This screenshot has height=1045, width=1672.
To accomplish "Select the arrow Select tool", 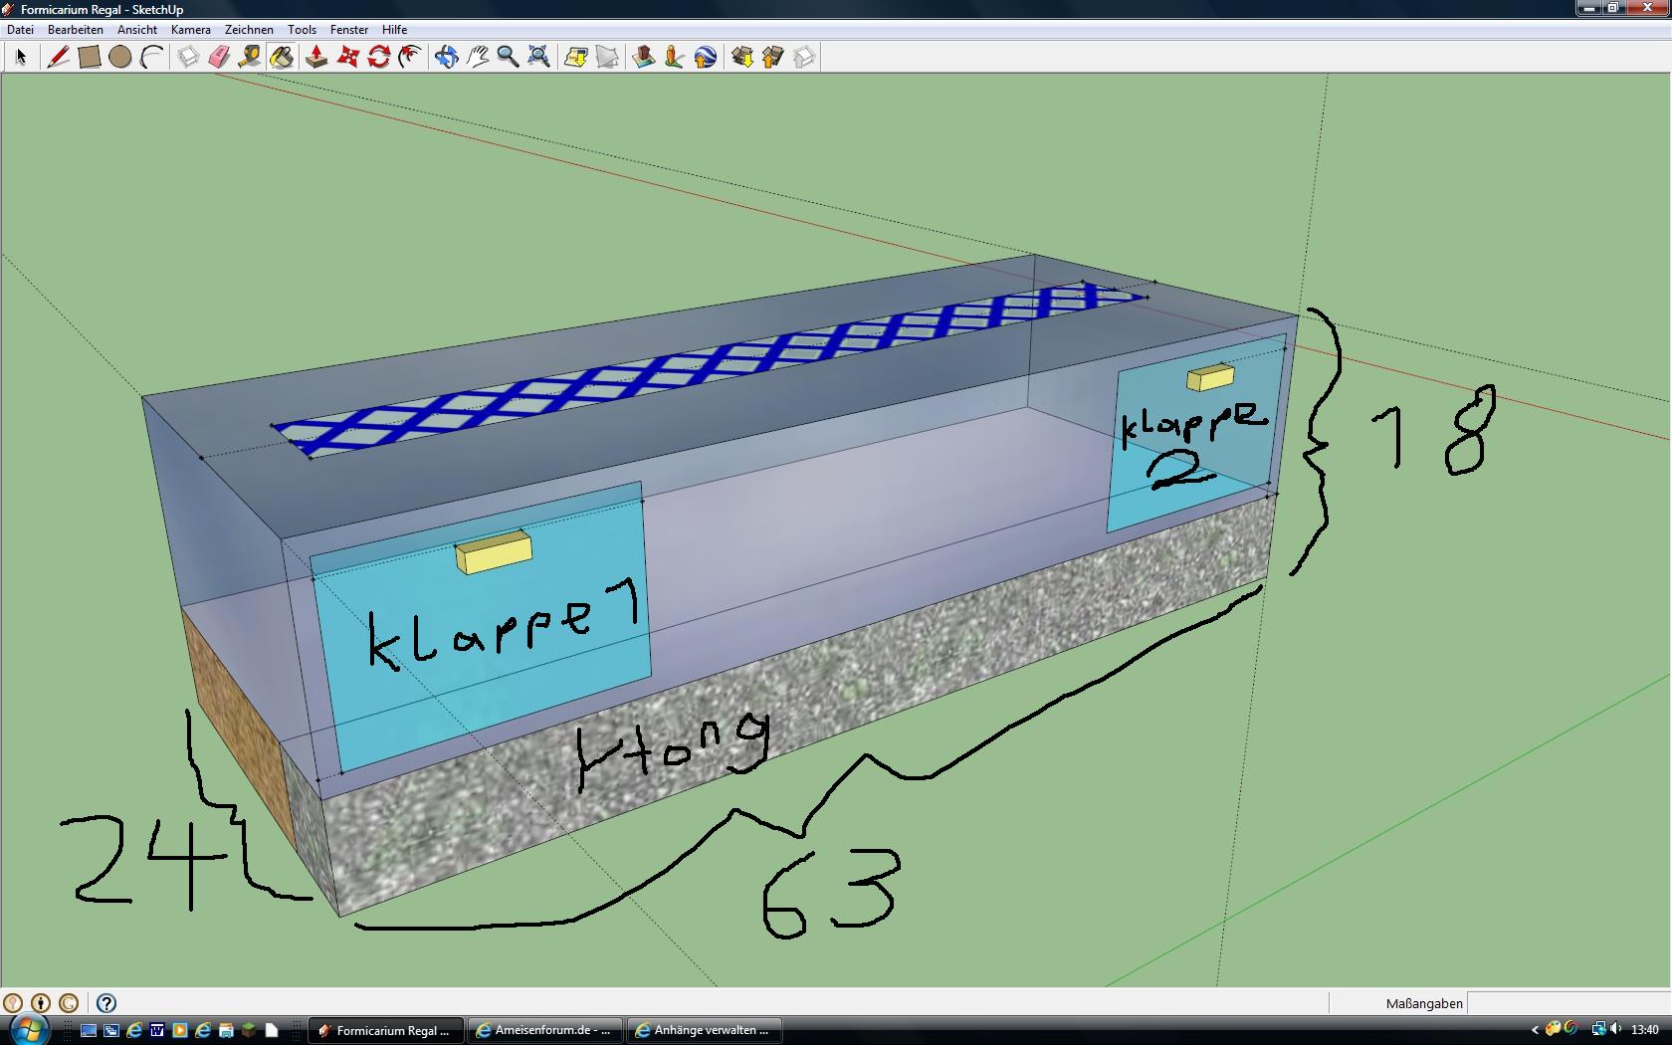I will [x=21, y=57].
